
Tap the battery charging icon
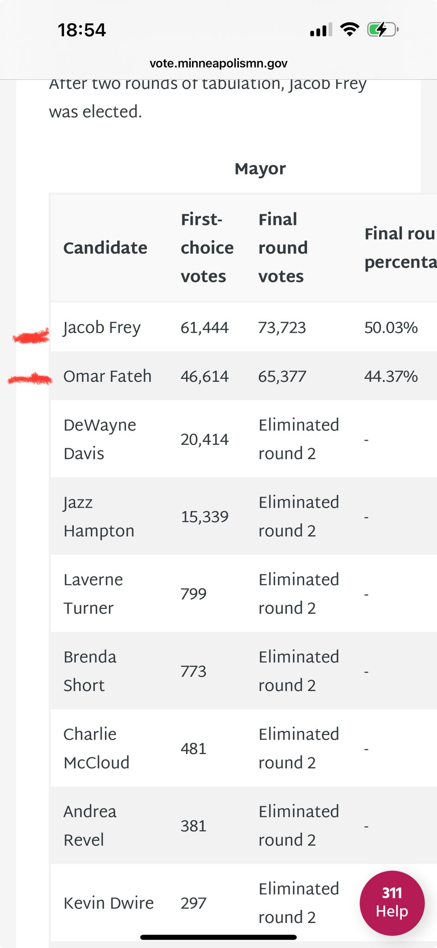coord(382,30)
